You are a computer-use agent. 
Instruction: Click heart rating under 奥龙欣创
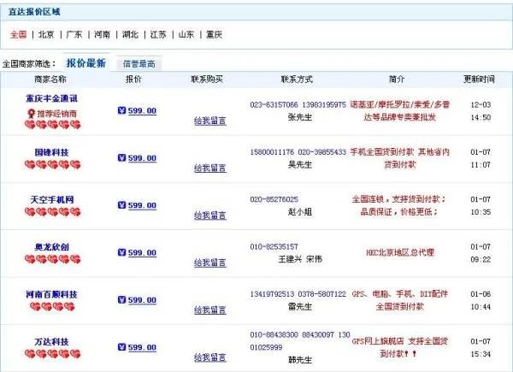coord(52,259)
